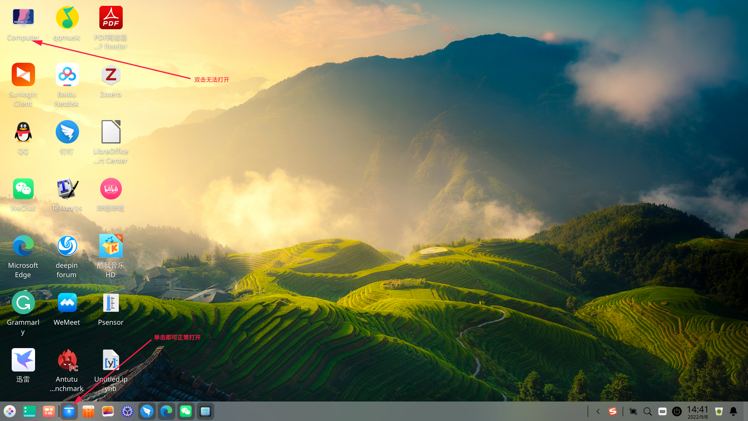The width and height of the screenshot is (748, 421).
Task: Launch Microsoft Edge from the dock
Action: tap(166, 411)
